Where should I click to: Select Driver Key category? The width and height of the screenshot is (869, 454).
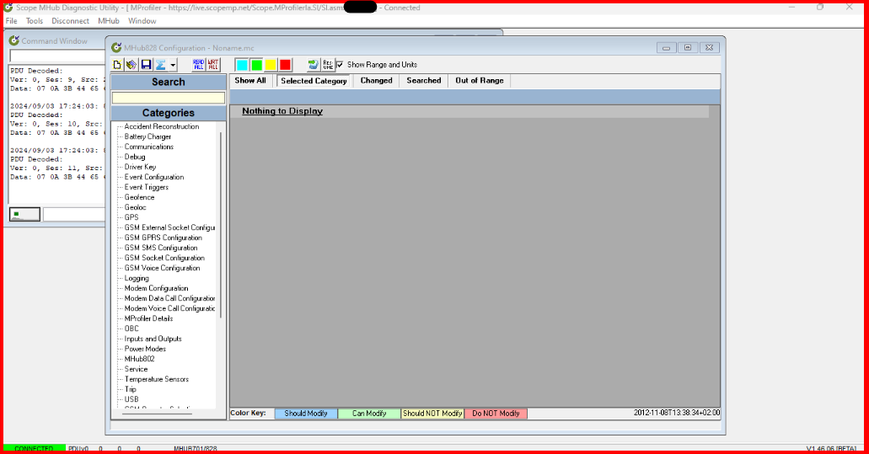pos(140,168)
